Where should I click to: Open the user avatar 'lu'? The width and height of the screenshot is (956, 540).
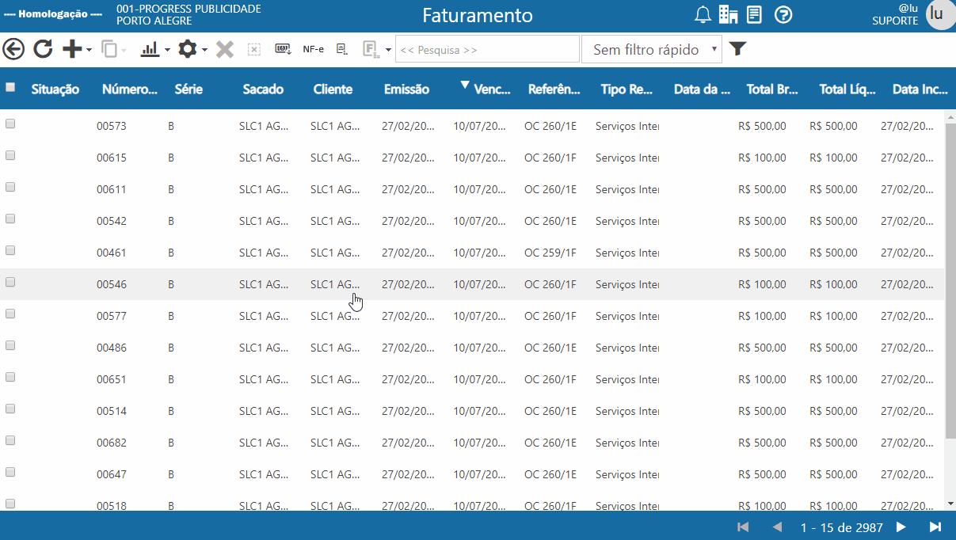click(x=939, y=15)
